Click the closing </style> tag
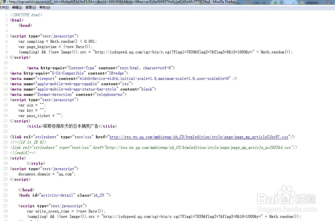The height and width of the screenshot is (221, 335). click(36, 163)
